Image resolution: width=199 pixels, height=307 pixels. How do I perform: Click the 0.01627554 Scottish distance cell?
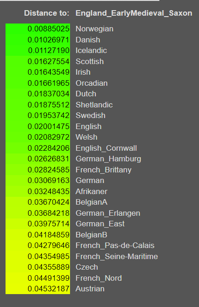38,61
